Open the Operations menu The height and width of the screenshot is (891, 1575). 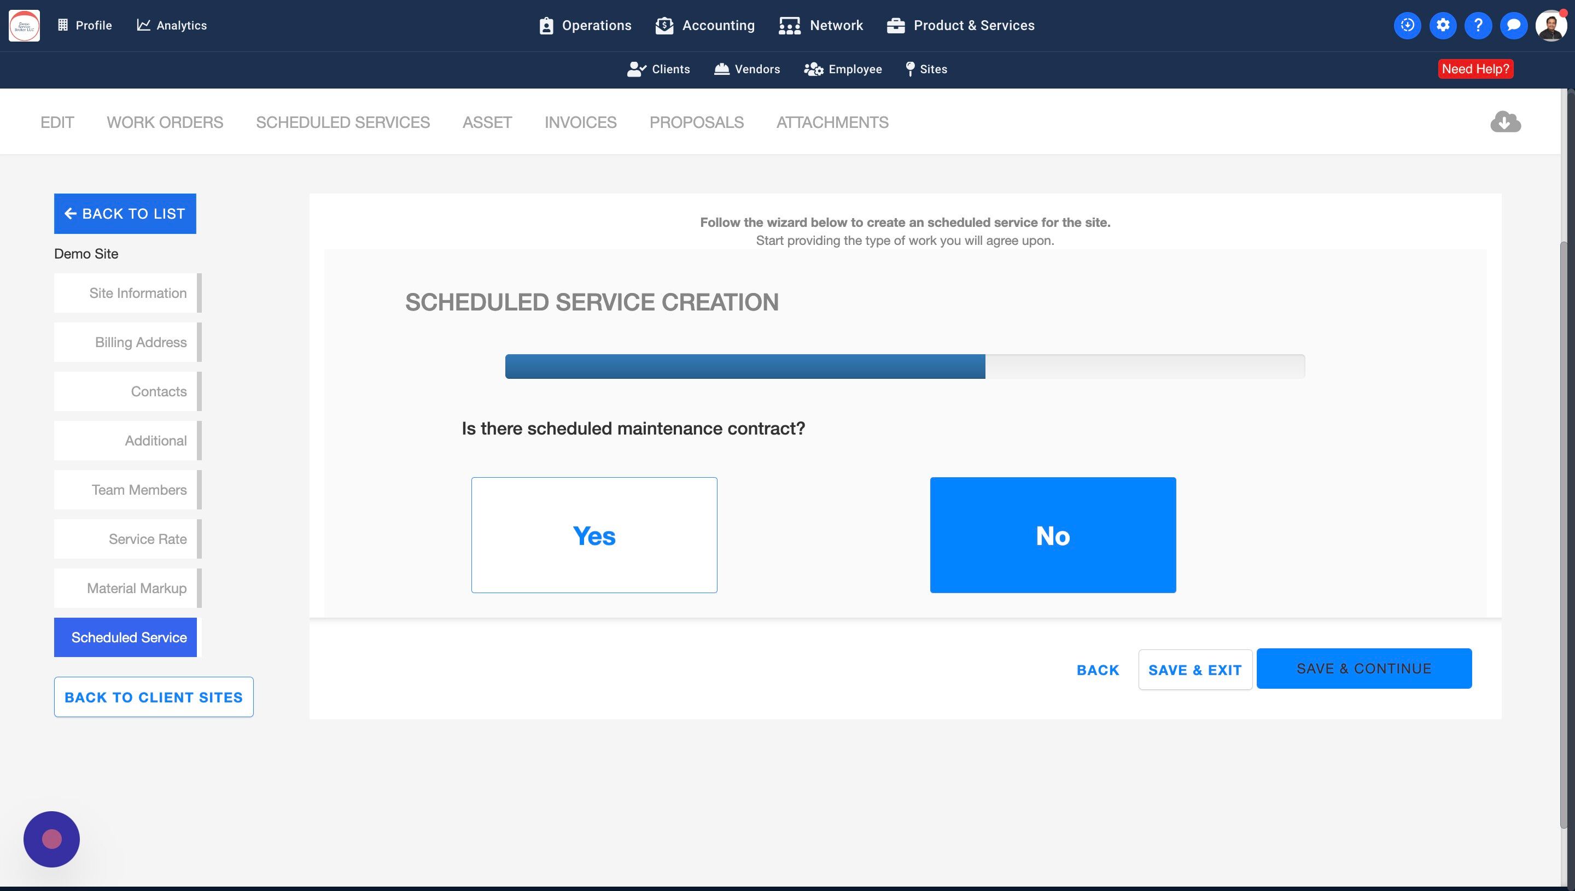pos(585,26)
